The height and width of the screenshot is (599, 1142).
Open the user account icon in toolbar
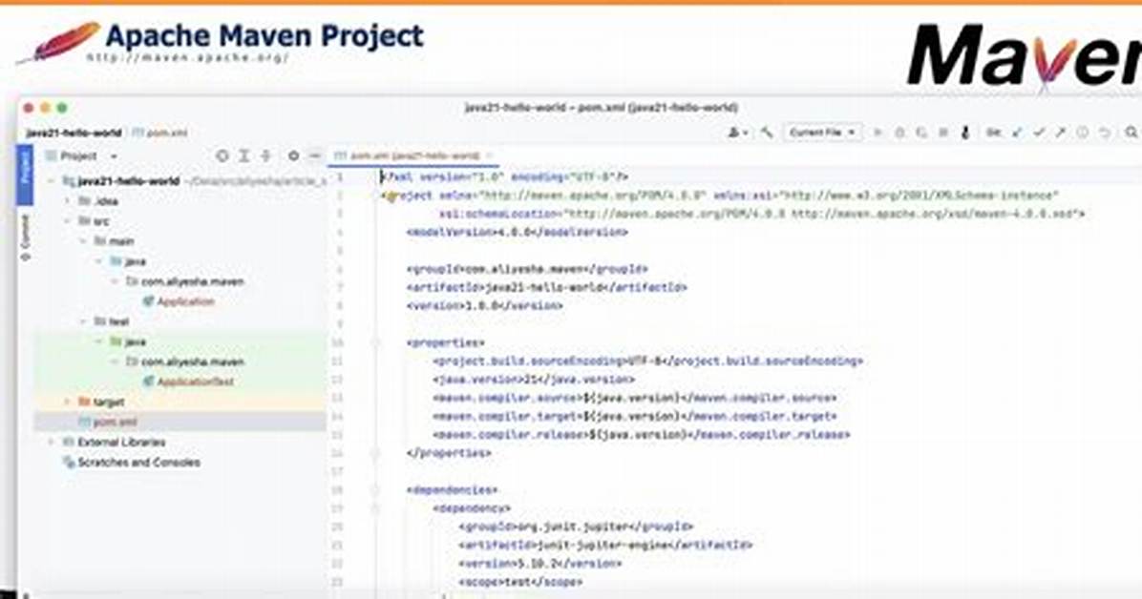point(736,133)
